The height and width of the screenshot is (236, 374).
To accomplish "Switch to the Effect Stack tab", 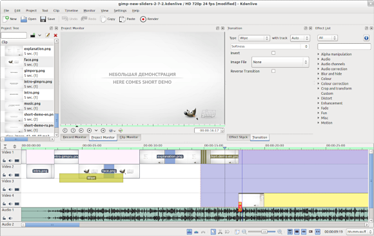I will tap(239, 137).
